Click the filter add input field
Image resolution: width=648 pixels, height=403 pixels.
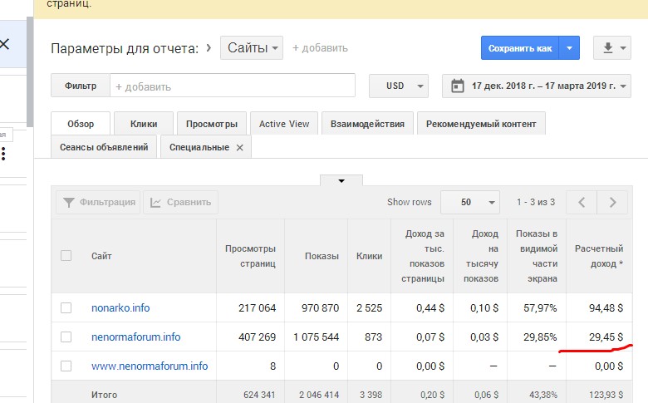[233, 86]
